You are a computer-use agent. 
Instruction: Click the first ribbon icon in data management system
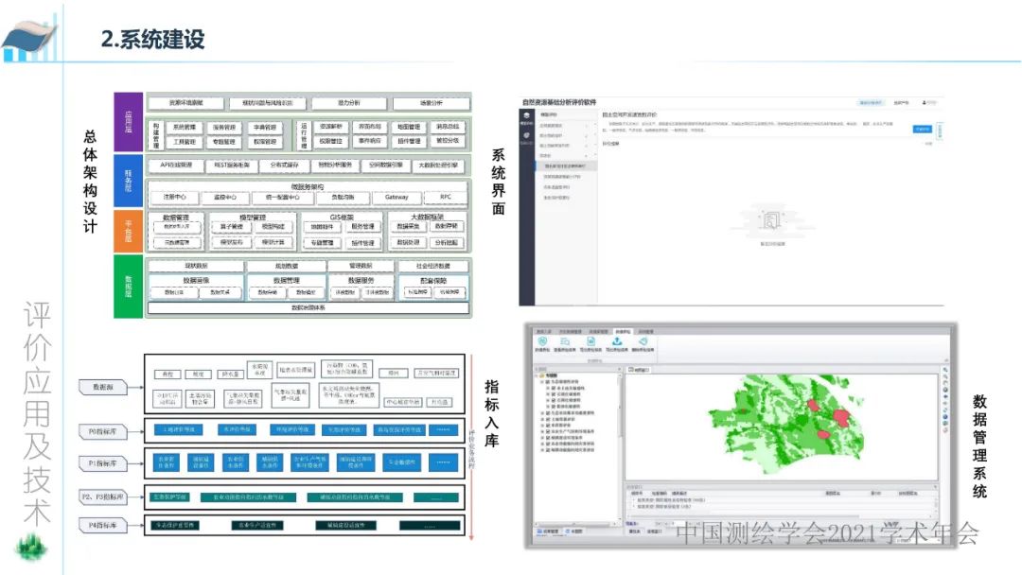point(542,342)
